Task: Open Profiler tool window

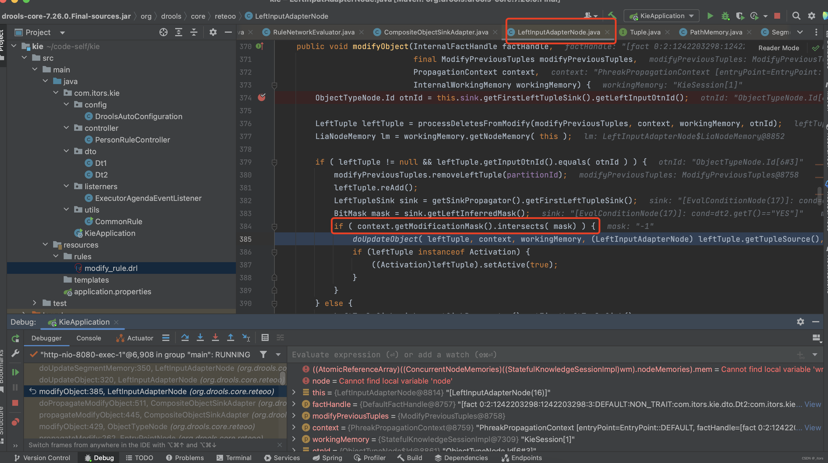Action: (370, 457)
